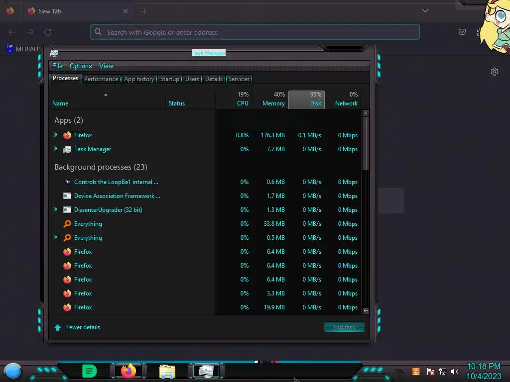The height and width of the screenshot is (382, 510).
Task: Click the Firefox icon with 19.9 MB memory
Action: (67, 307)
